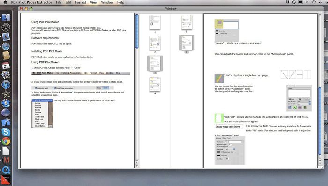Open the blank document icon in Dock
Viewport: 328px width, 186px height.
pyautogui.click(x=6, y=151)
